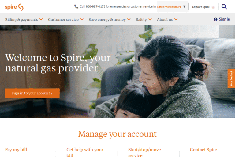Screen dimensions: 235x157
Task: Open the About us menu
Action: (167, 19)
